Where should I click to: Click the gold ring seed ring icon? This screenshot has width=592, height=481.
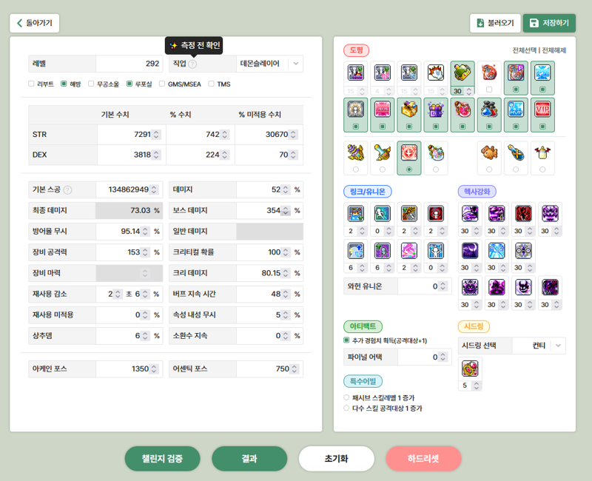pyautogui.click(x=470, y=369)
